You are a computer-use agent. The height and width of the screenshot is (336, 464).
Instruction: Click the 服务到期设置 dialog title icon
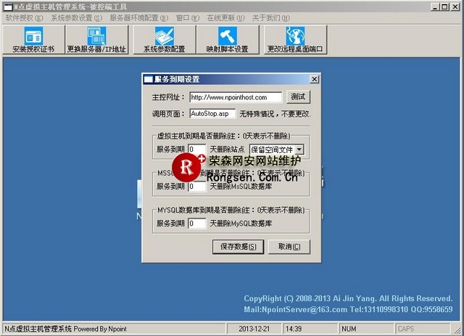148,79
